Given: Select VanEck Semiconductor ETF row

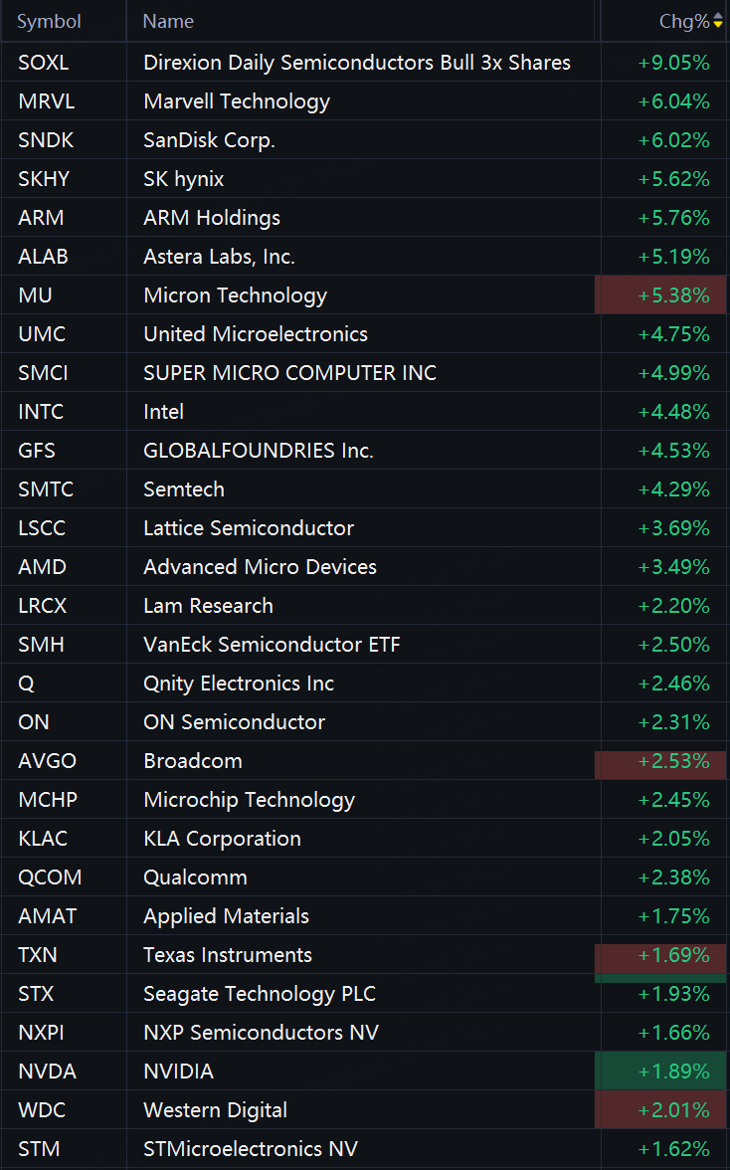Looking at the screenshot, I should 365,645.
